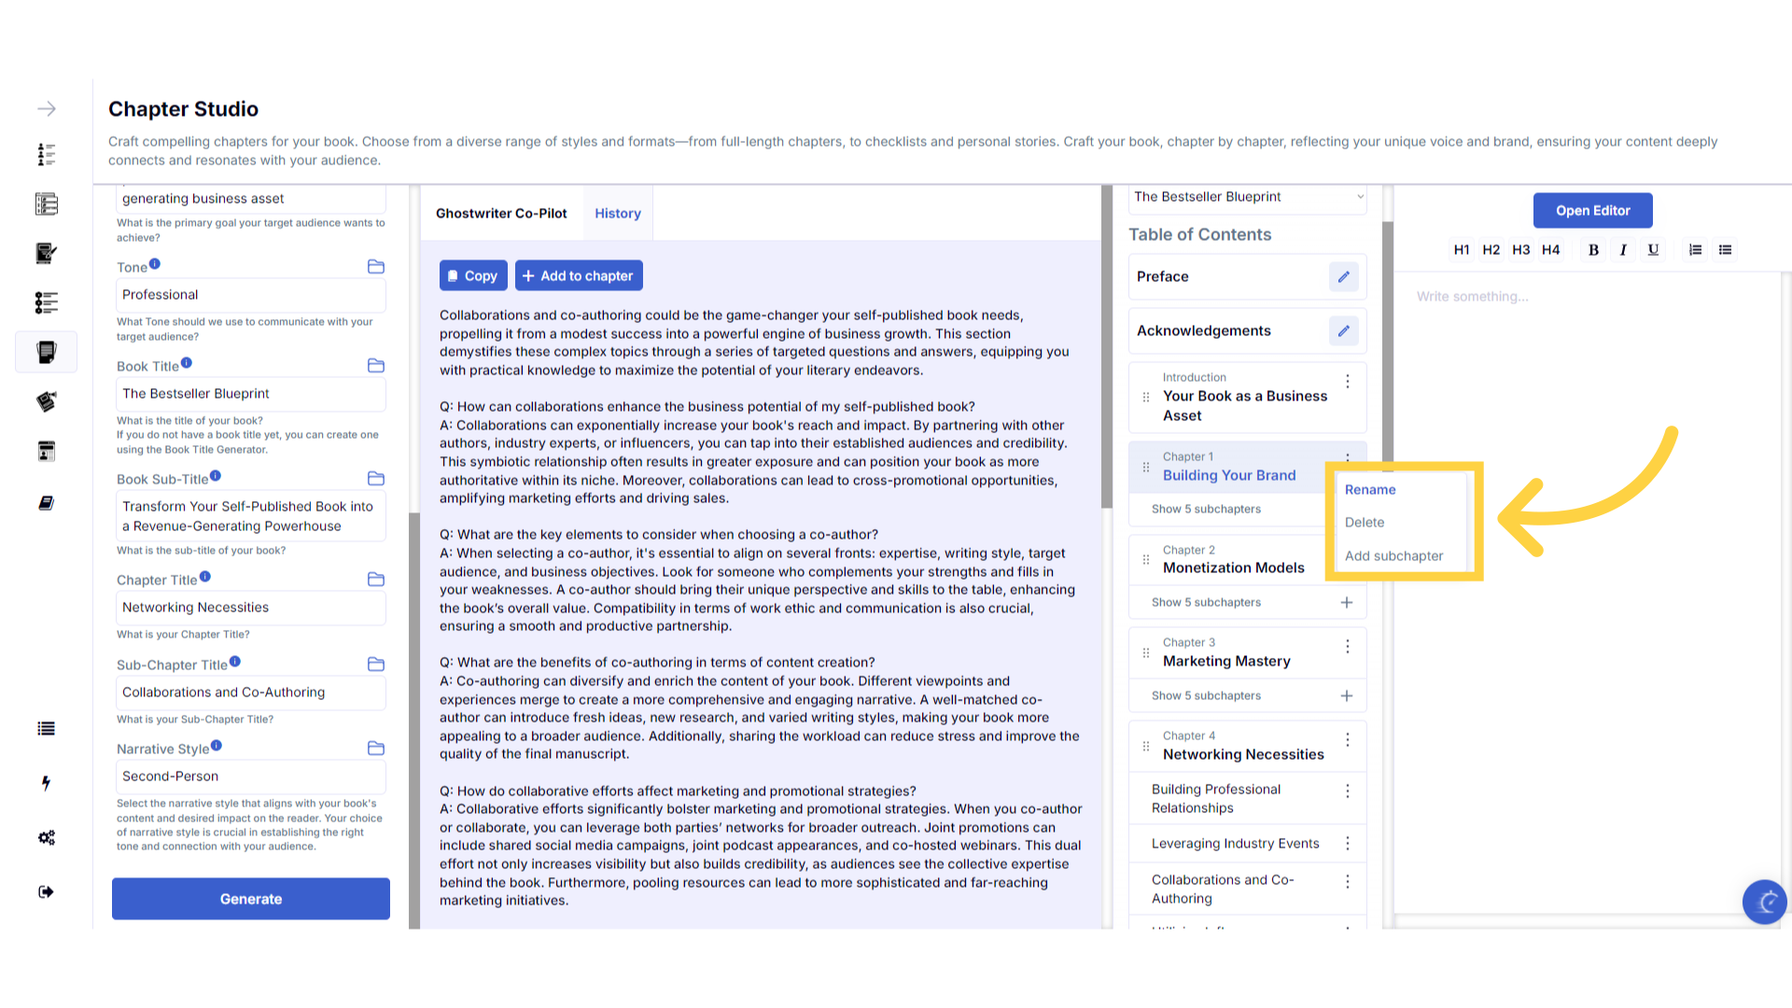Open the folder icon next to Tone
This screenshot has height=1008, width=1792.
[376, 267]
